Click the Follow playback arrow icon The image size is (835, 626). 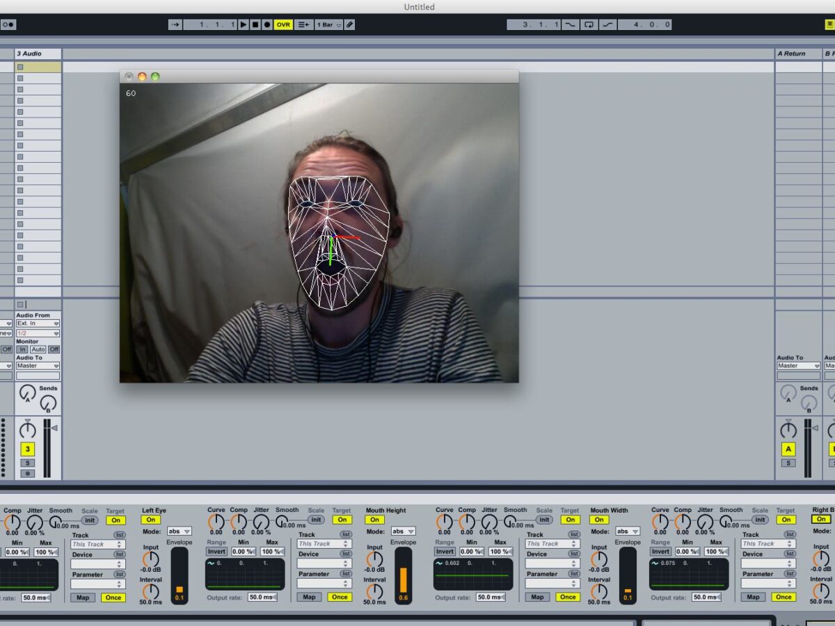point(175,24)
